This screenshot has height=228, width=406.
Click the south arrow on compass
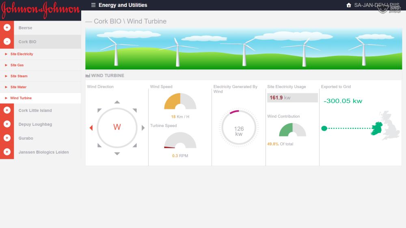(117, 153)
